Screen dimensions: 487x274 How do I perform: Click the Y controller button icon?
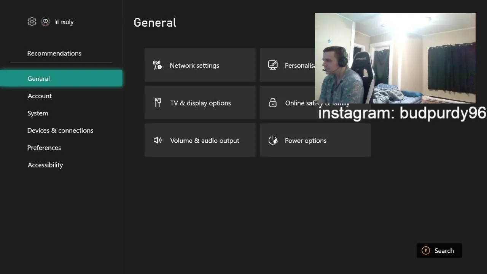426,250
